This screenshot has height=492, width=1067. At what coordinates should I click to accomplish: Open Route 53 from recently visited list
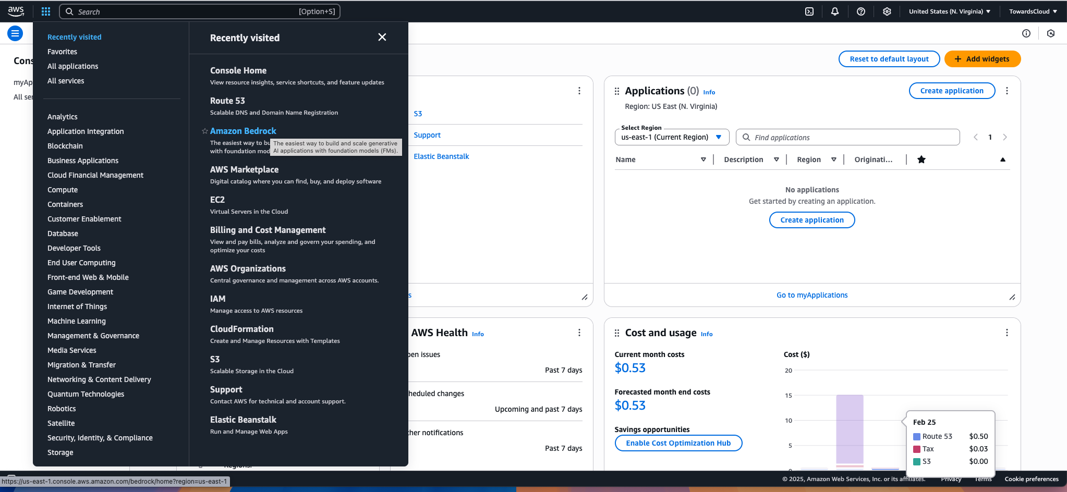coord(227,101)
